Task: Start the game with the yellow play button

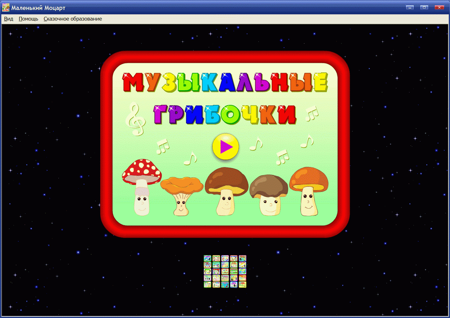Action: [225, 147]
